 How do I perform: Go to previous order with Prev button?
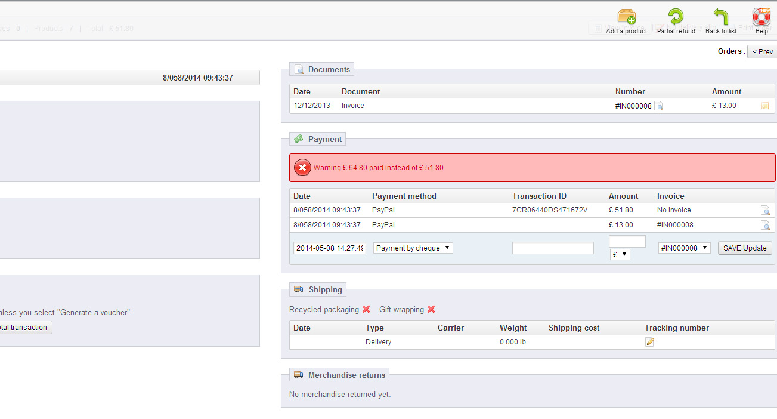click(x=762, y=52)
